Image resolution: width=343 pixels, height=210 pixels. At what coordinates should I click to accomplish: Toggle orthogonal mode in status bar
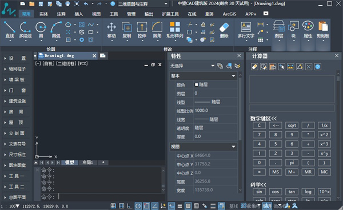click(130, 205)
